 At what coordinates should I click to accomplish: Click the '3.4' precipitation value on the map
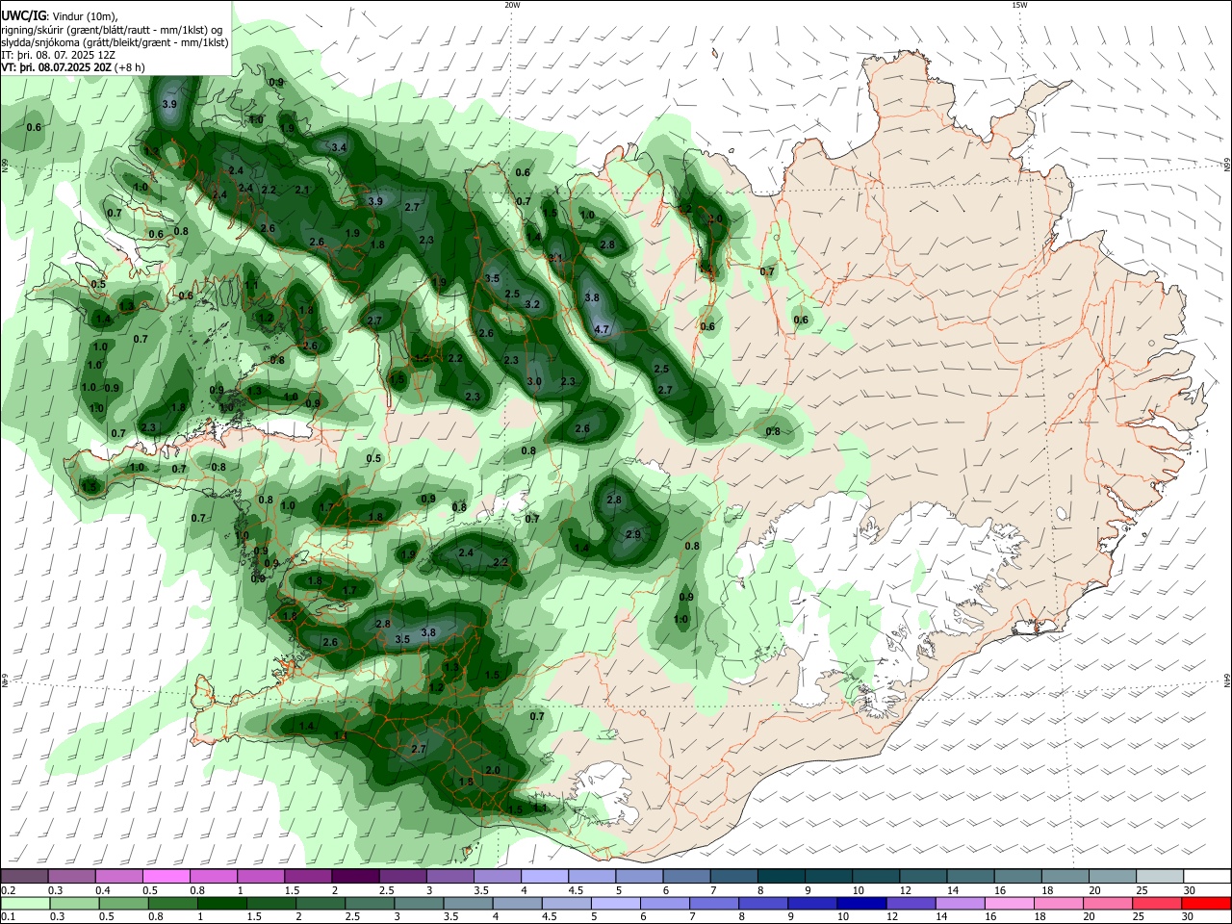339,147
